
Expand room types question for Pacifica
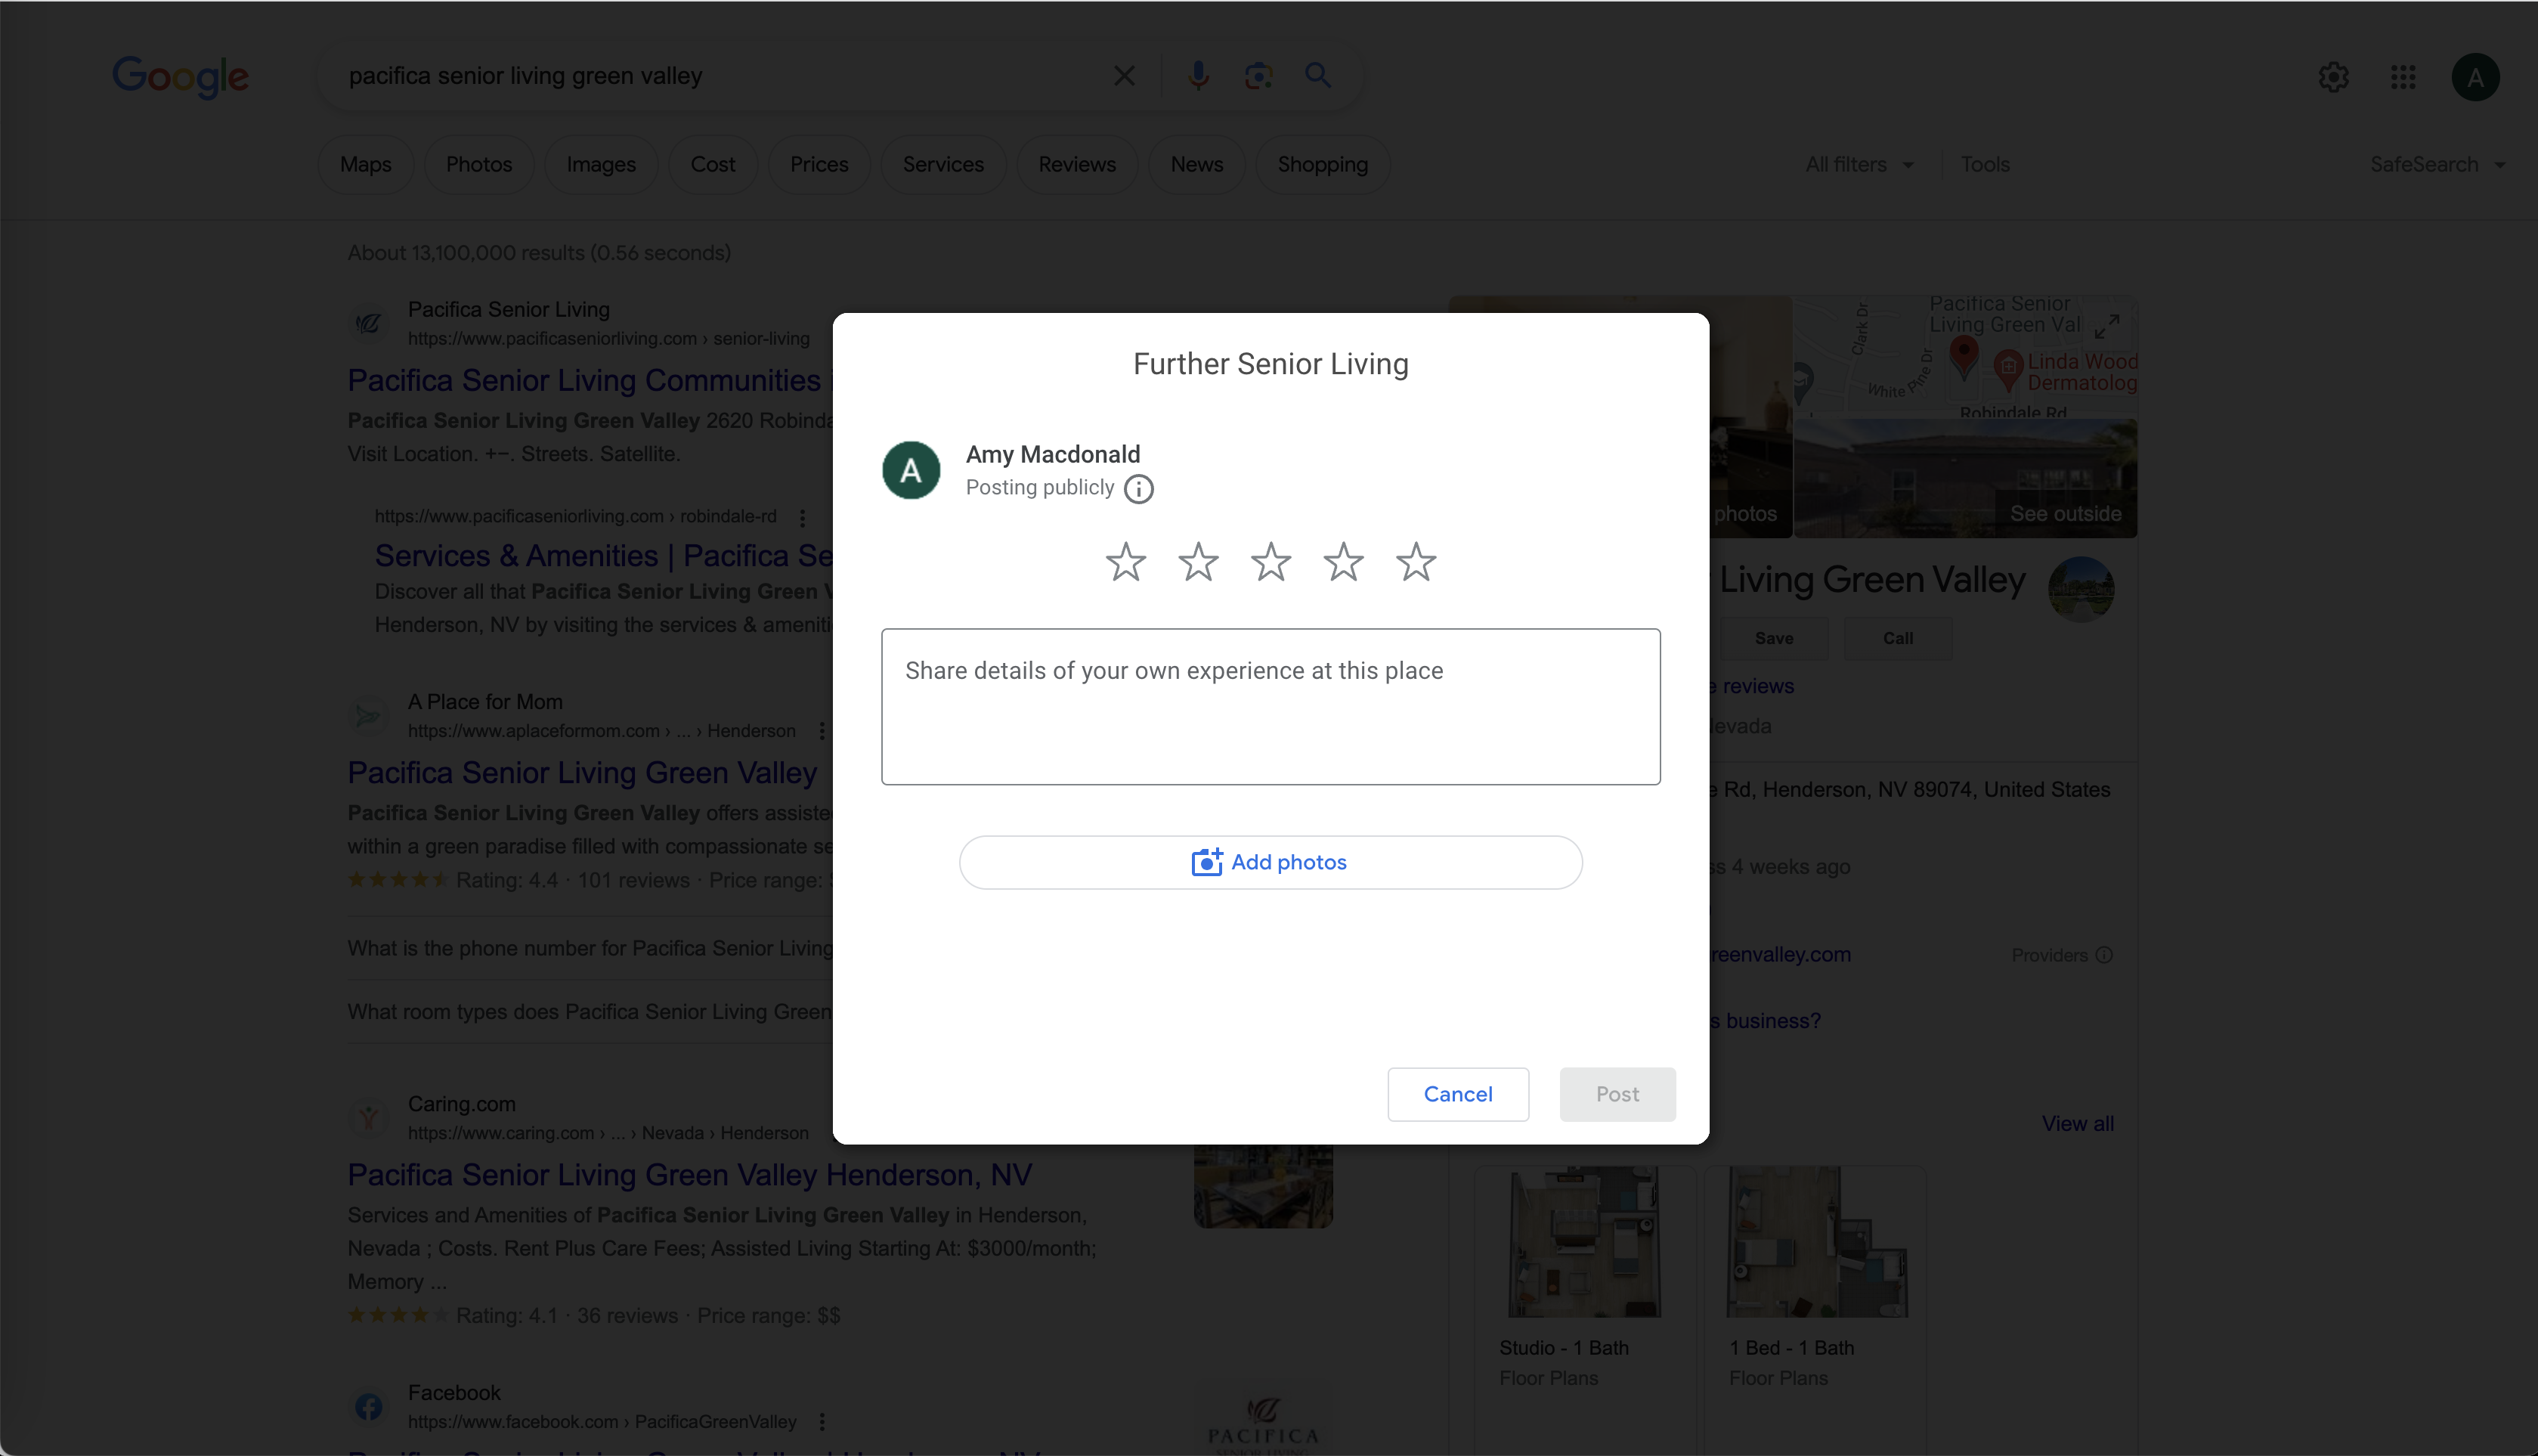(590, 1011)
